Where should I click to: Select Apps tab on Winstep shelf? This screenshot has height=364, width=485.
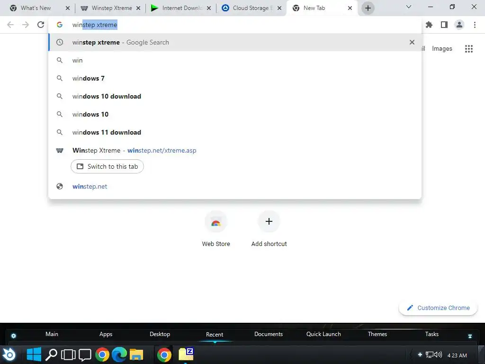coord(106,334)
